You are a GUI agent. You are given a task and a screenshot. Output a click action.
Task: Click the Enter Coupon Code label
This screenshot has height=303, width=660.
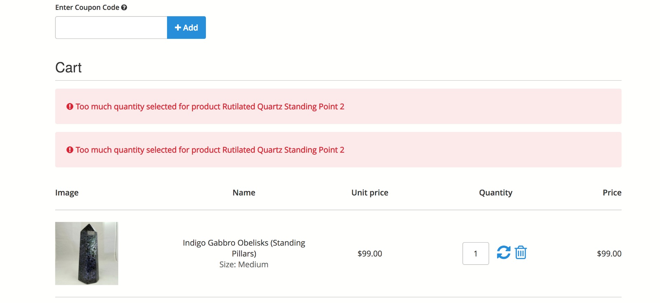87,8
